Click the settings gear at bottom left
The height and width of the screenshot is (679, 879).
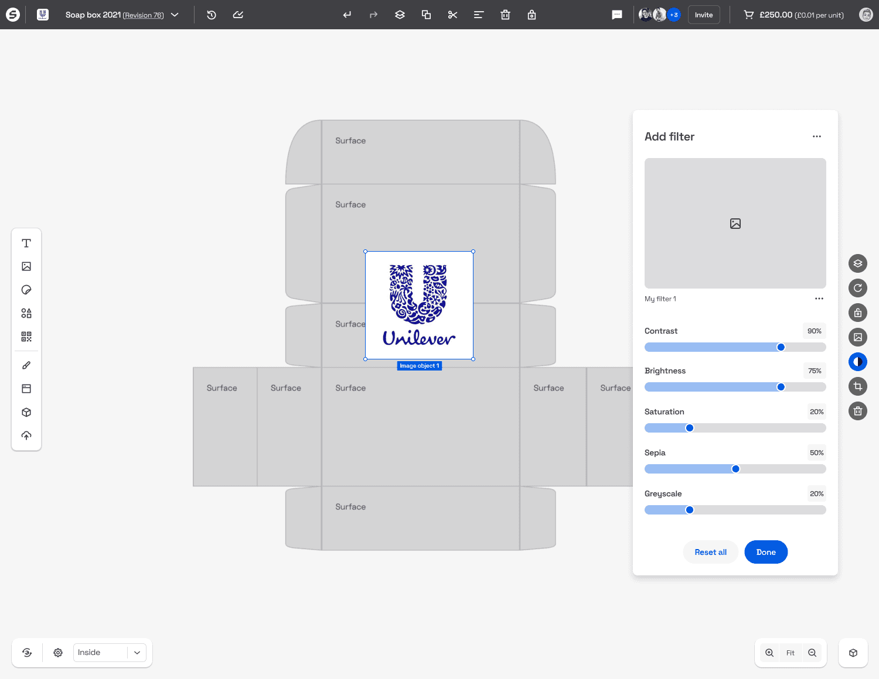pyautogui.click(x=58, y=653)
